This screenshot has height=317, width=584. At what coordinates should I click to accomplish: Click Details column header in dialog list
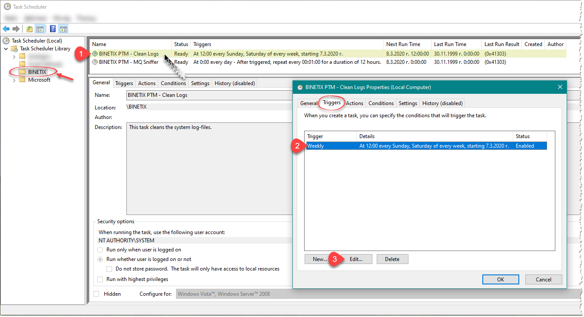[435, 136]
